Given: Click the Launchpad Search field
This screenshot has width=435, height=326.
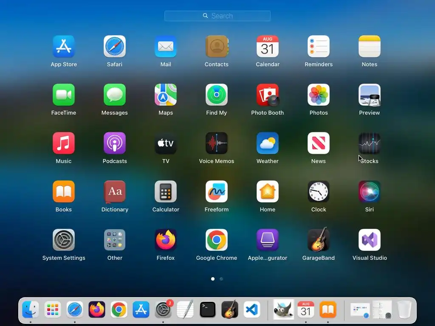Looking at the screenshot, I should (x=217, y=16).
